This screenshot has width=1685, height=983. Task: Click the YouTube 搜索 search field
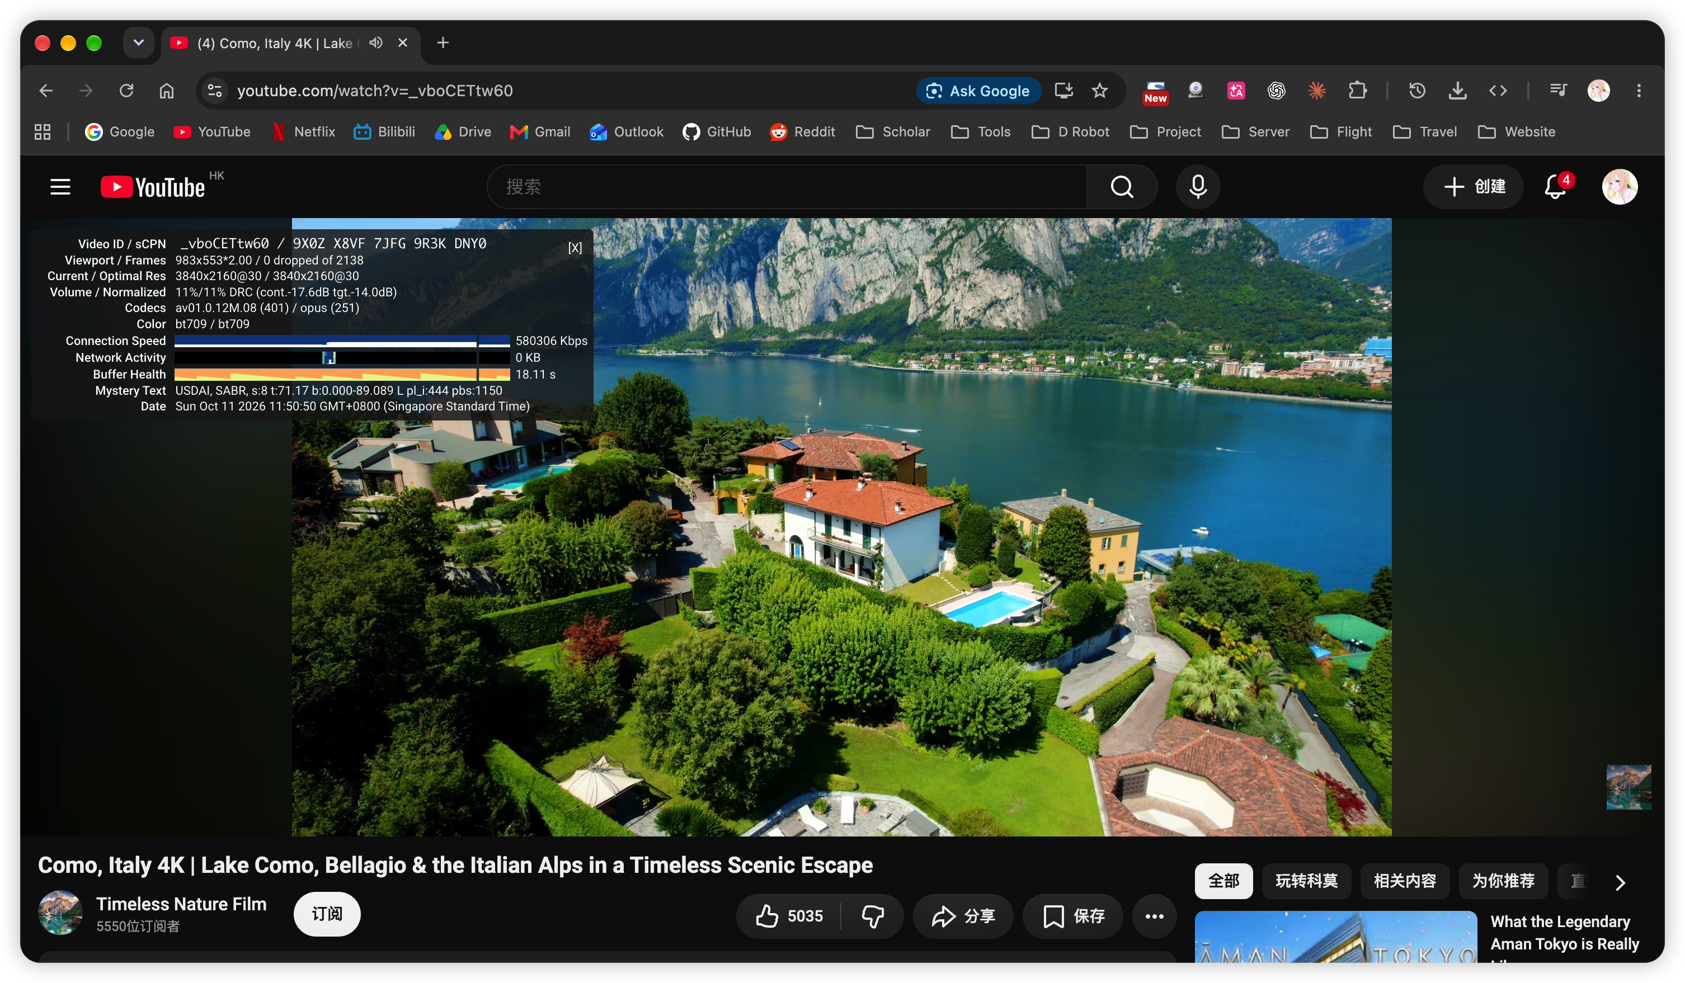tap(787, 186)
